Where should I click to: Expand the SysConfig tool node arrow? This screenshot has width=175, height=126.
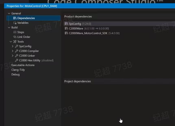click(x=12, y=46)
